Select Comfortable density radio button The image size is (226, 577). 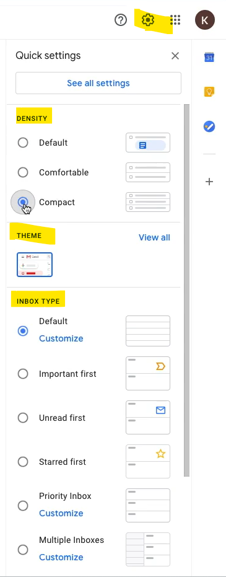23,172
